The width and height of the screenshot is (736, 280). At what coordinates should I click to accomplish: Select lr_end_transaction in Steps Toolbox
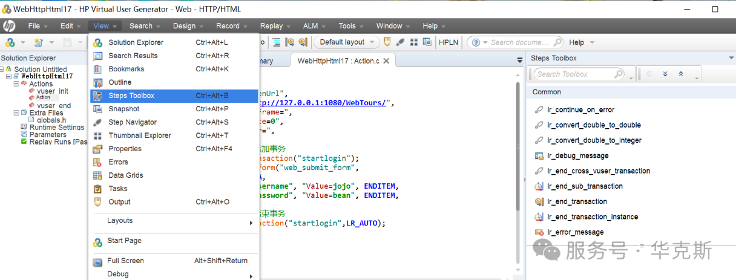pos(577,201)
